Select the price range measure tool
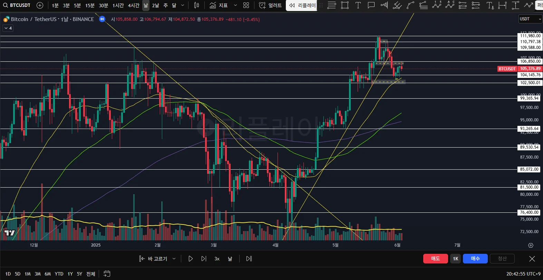The image size is (543, 280). pos(515,5)
